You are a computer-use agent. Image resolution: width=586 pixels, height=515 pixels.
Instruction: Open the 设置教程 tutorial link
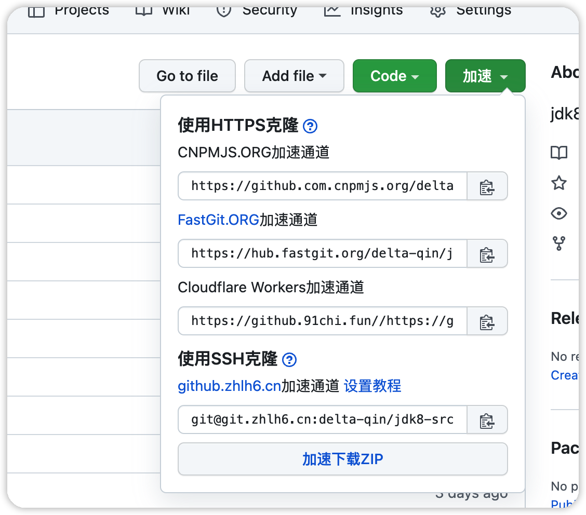tap(372, 386)
